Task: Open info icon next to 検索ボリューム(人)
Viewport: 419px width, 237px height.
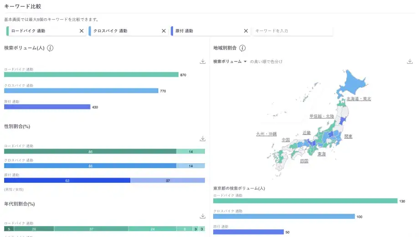Action: point(50,48)
